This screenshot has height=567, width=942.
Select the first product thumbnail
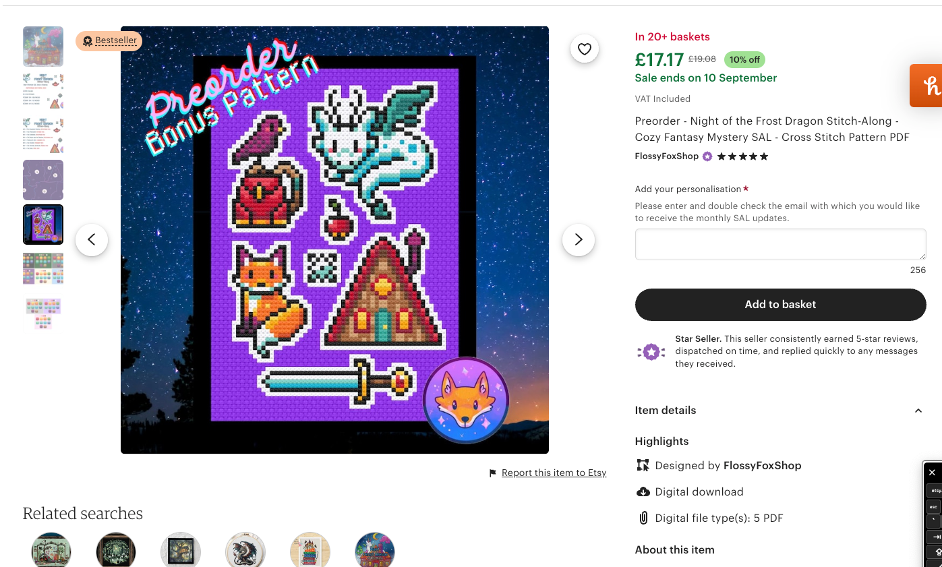coord(43,47)
